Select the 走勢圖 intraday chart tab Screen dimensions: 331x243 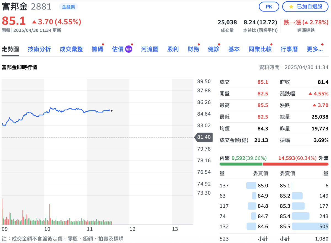(10, 49)
